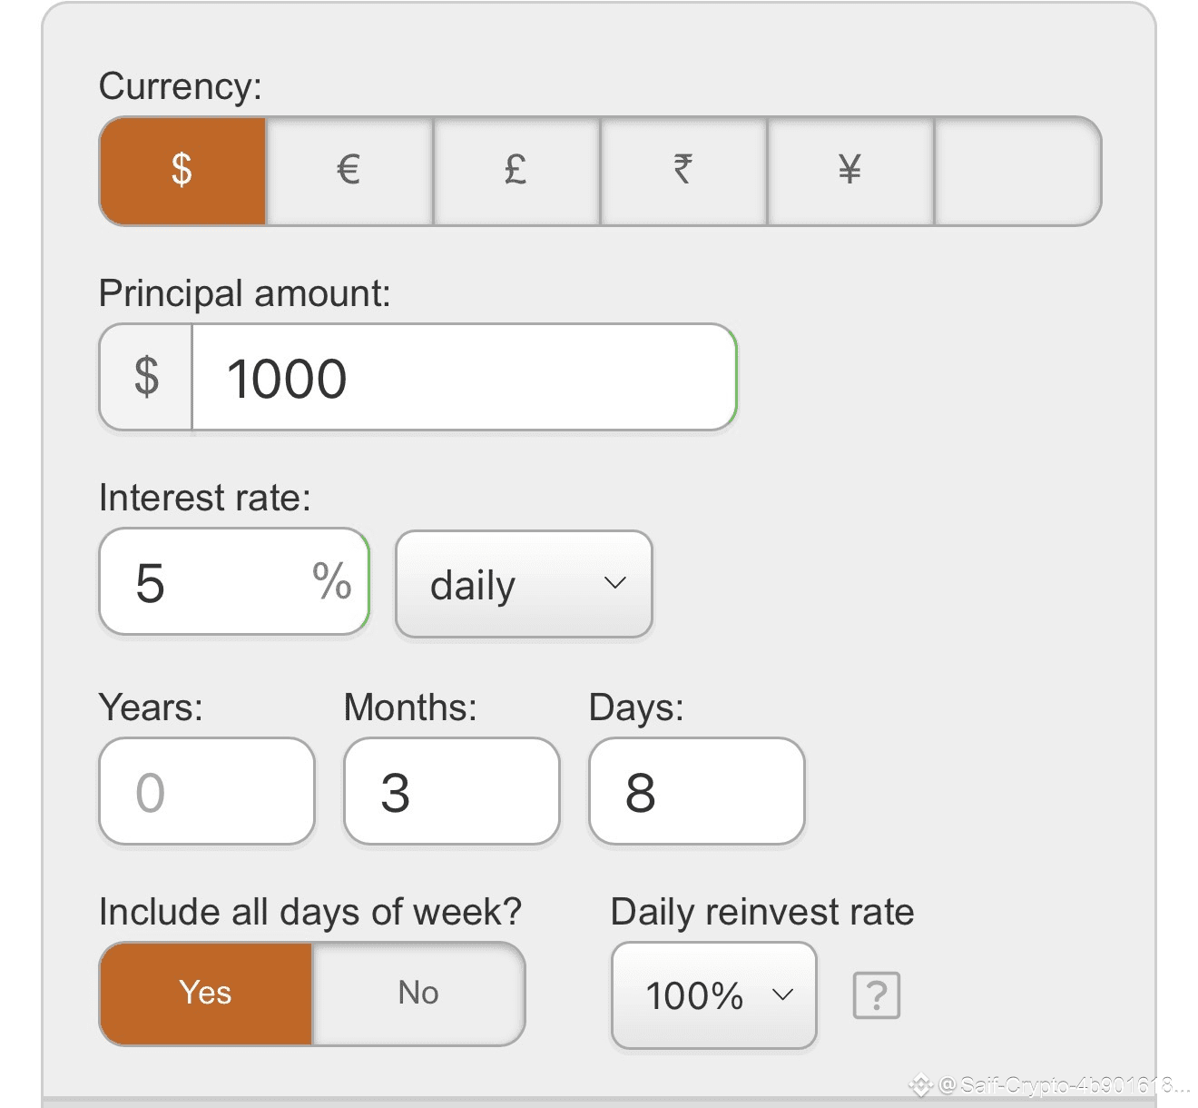Switch currency to yen
Viewport: 1198px width, 1108px height.
850,171
